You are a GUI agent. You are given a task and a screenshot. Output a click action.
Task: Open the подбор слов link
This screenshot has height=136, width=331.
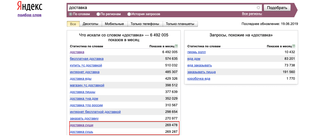click(x=30, y=15)
